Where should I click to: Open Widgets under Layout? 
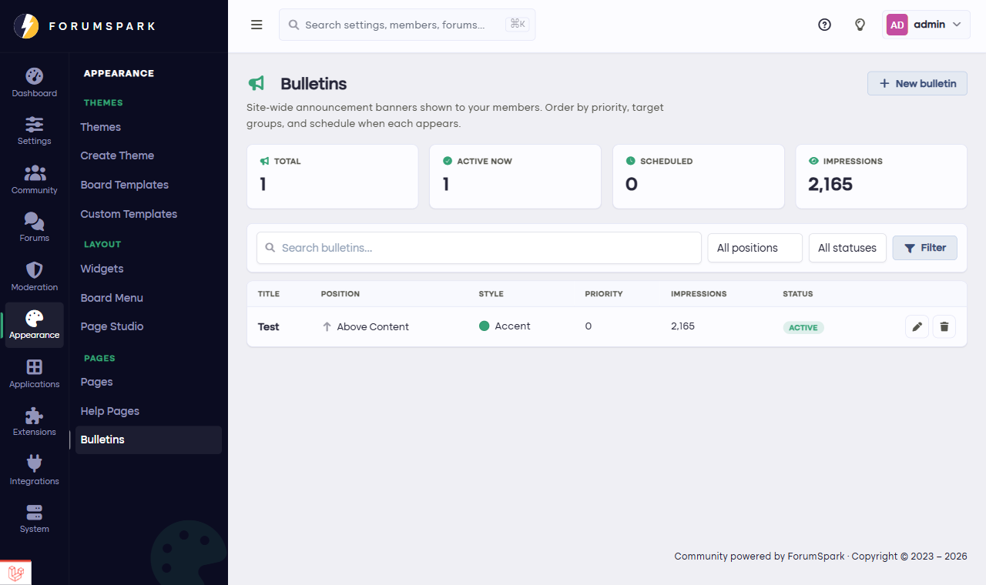(102, 269)
